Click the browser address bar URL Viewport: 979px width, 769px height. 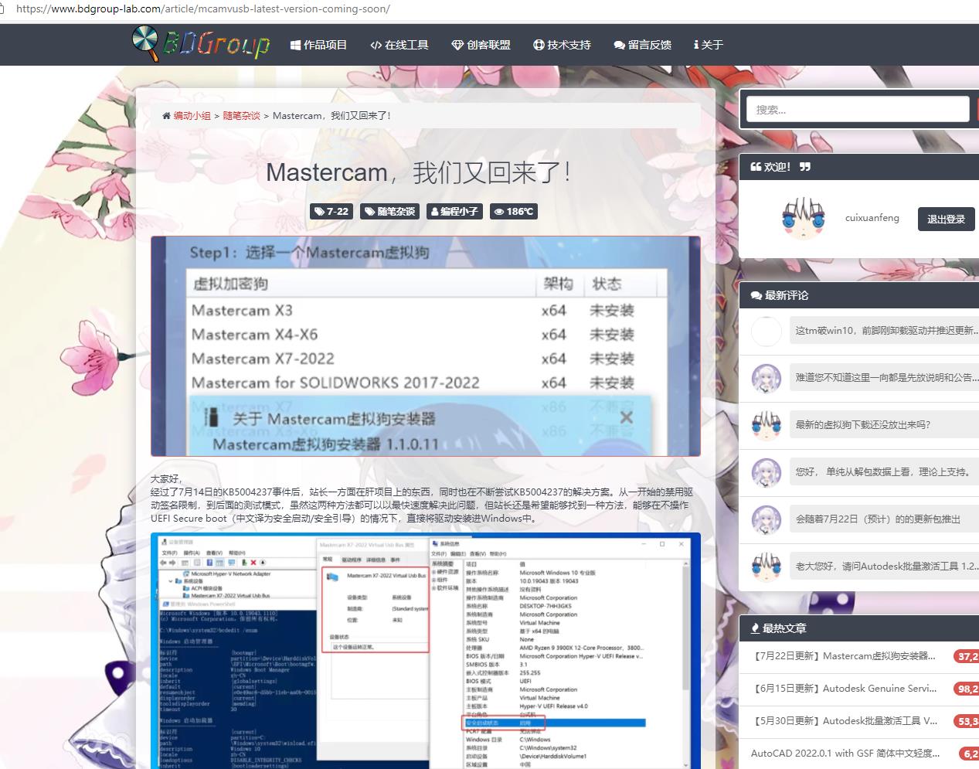click(203, 9)
